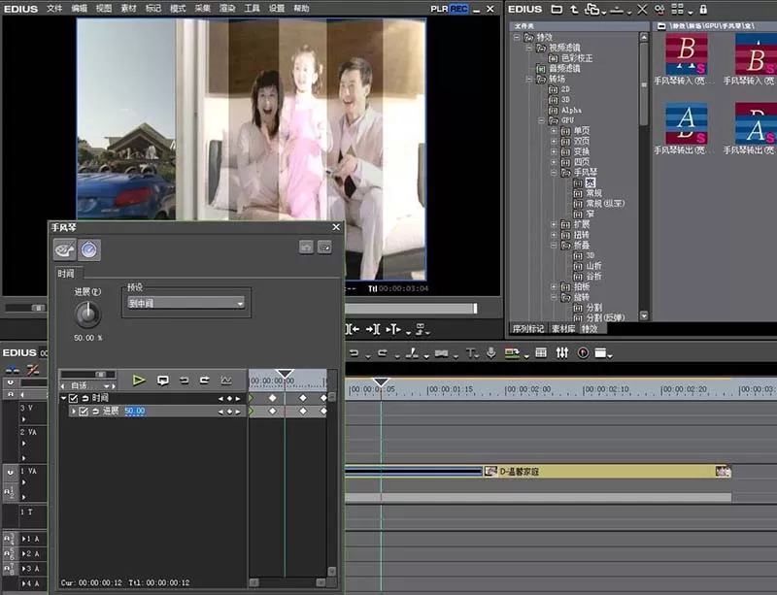Screen dimensions: 777x595
Task: Click the lock icon in effects toolbar
Action: pos(703,10)
